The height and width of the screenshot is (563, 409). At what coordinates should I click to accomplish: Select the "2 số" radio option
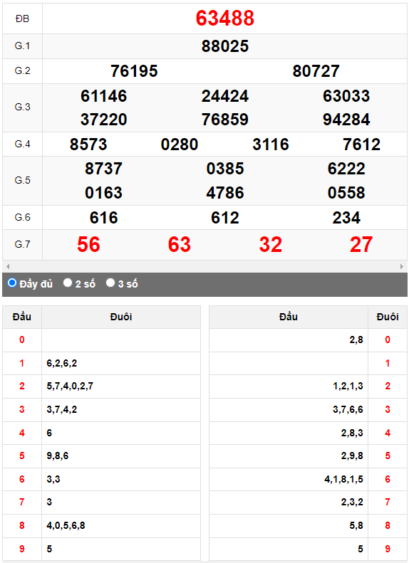coord(68,283)
